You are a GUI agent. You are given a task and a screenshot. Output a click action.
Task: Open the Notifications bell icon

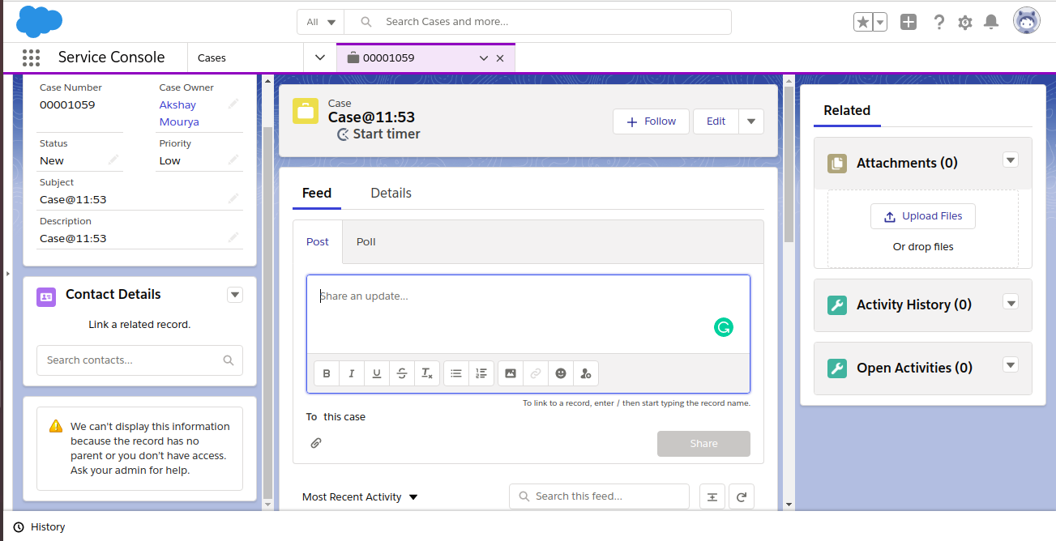990,22
